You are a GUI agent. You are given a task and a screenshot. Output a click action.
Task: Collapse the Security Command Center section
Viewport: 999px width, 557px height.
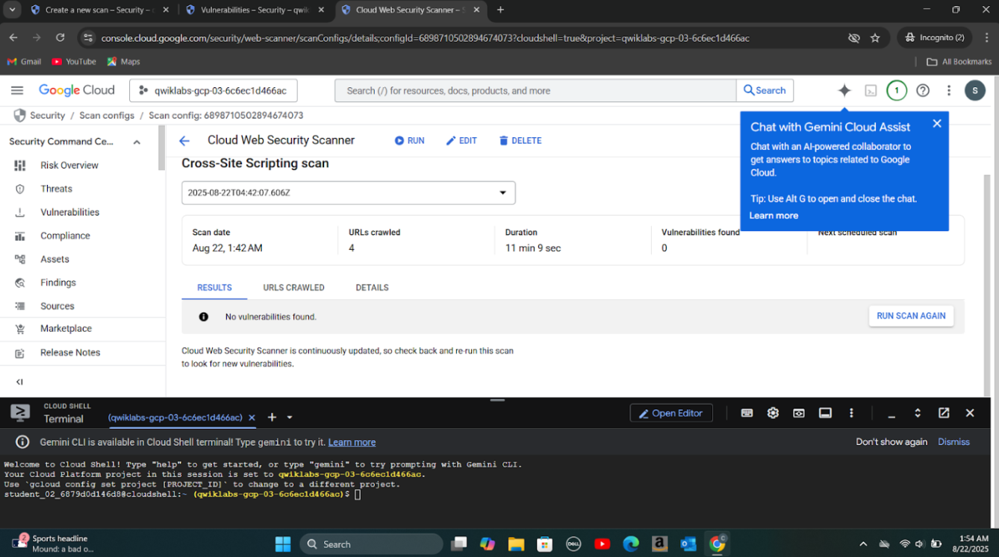pos(137,142)
